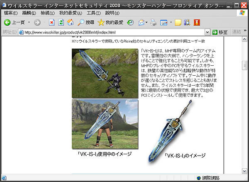
Task: Click the hunter carrying sword screenshot
Action: pos(105,124)
